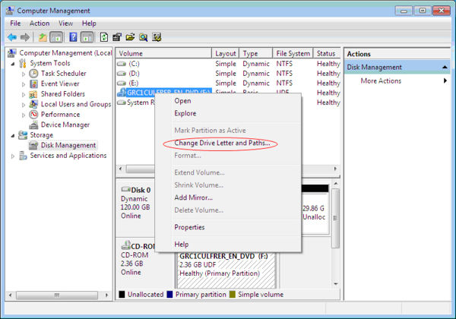Click the Disk 0 drive icon
The height and width of the screenshot is (319, 456).
[125, 189]
